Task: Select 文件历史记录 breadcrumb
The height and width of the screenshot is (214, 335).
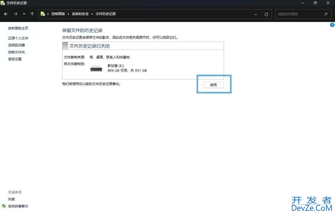Action: click(x=106, y=14)
